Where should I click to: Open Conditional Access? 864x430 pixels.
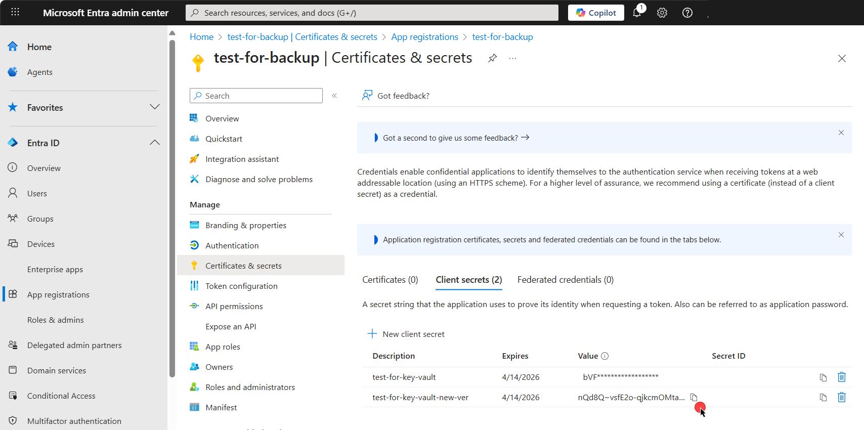[61, 396]
